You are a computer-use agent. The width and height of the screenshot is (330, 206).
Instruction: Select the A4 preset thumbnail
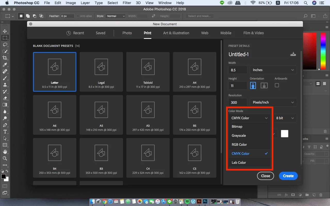[195, 72]
